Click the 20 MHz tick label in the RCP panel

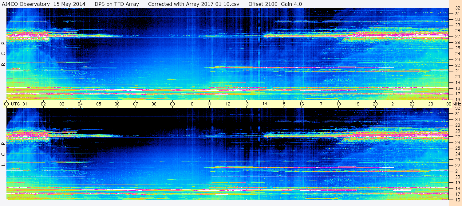click(457, 77)
